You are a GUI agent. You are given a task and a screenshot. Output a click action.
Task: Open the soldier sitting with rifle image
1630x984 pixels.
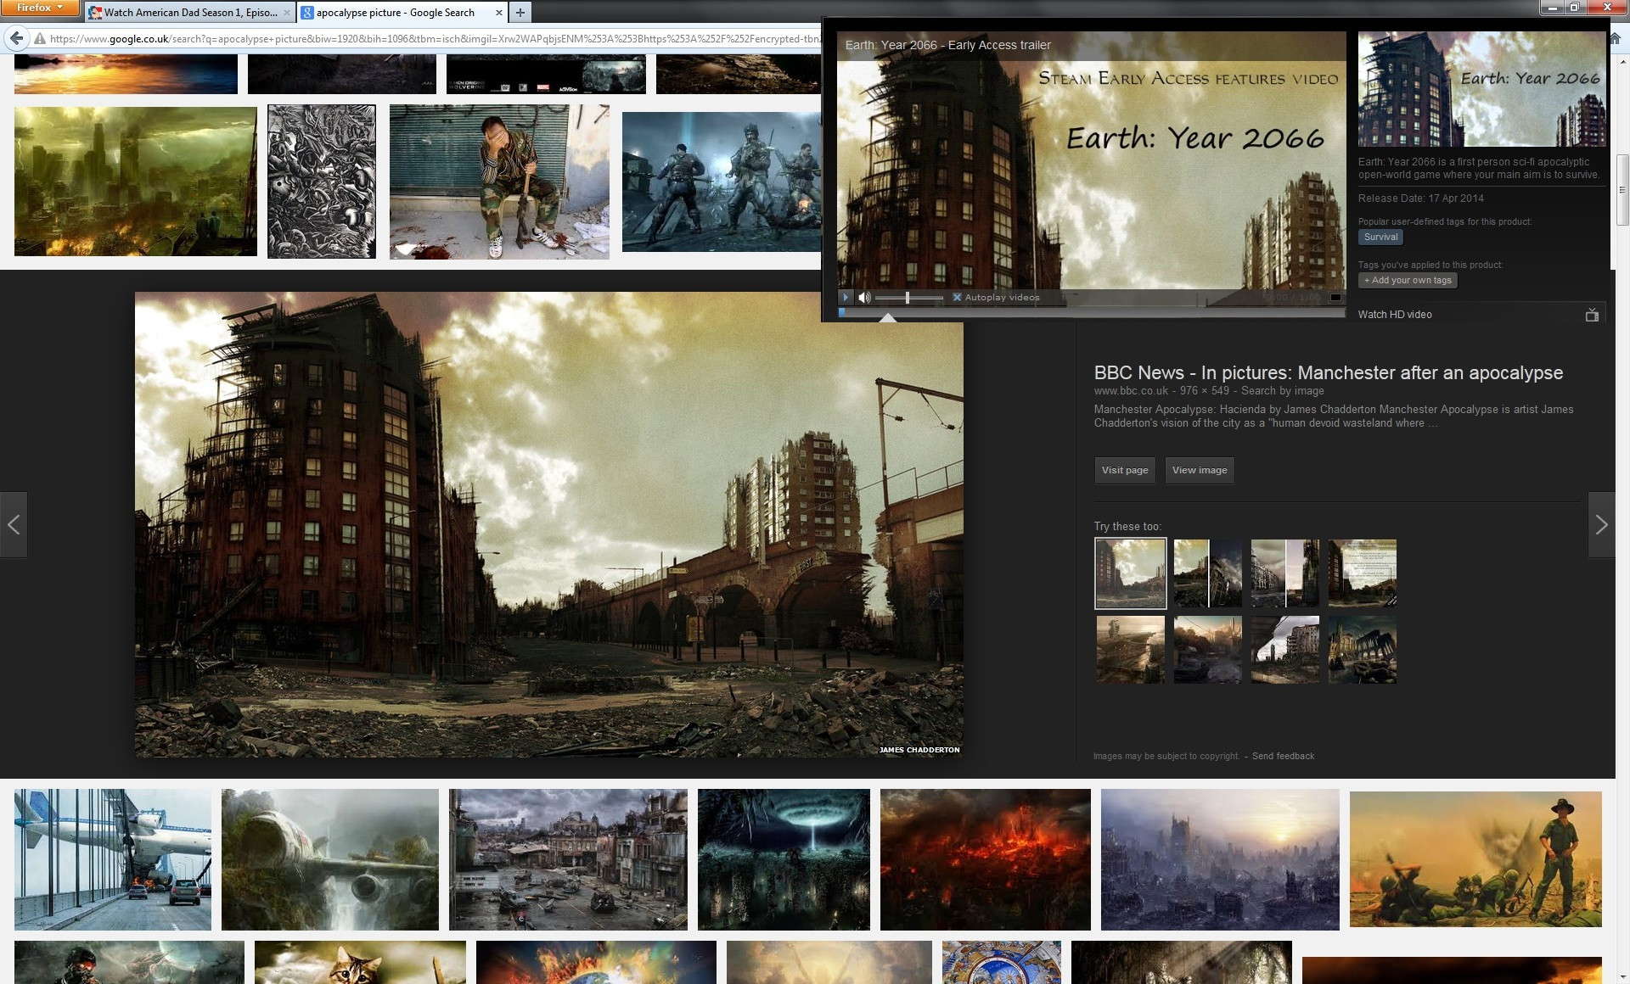(x=499, y=181)
